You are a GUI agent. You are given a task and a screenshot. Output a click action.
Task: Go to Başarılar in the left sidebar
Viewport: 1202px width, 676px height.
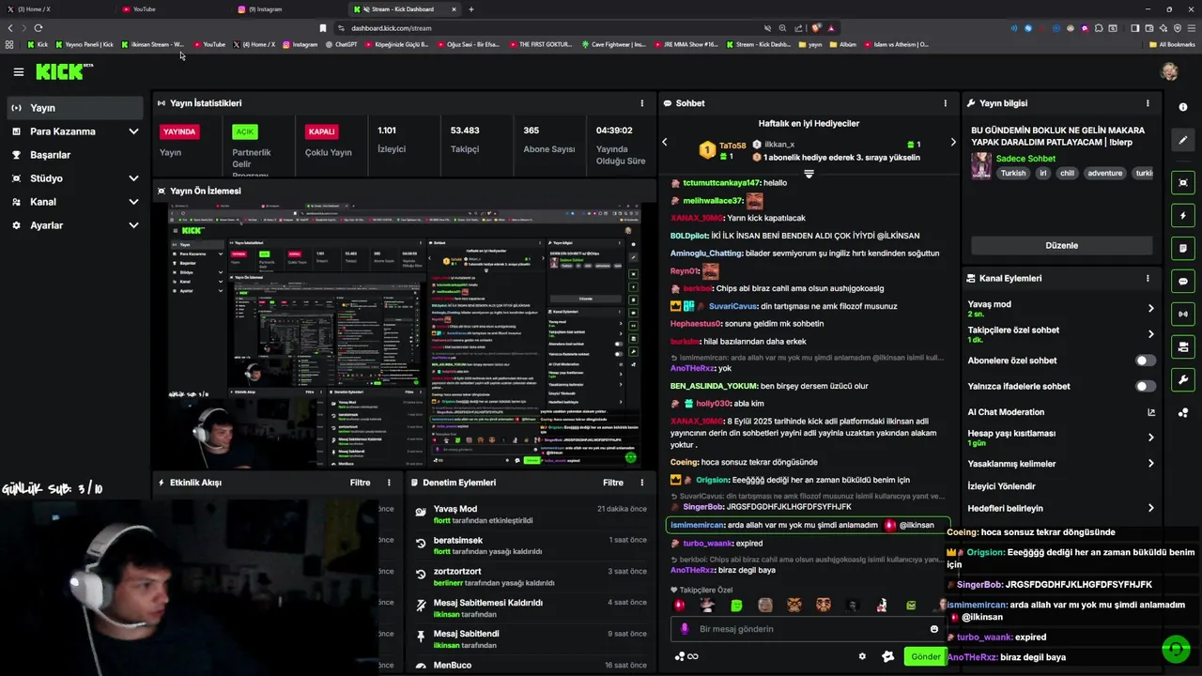74,155
